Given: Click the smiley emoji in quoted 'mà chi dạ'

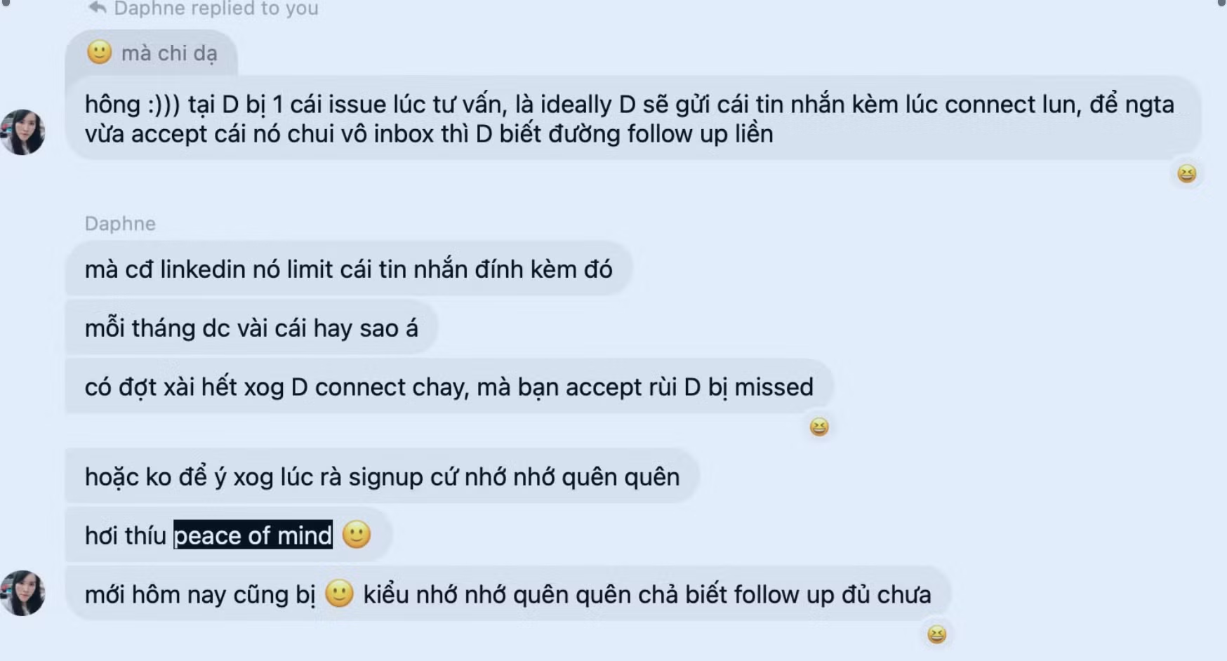Looking at the screenshot, I should coord(99,53).
